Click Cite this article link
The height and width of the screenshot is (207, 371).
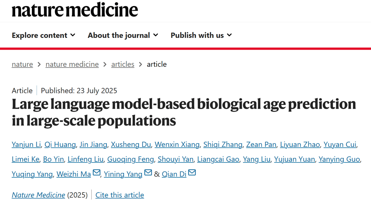(119, 195)
